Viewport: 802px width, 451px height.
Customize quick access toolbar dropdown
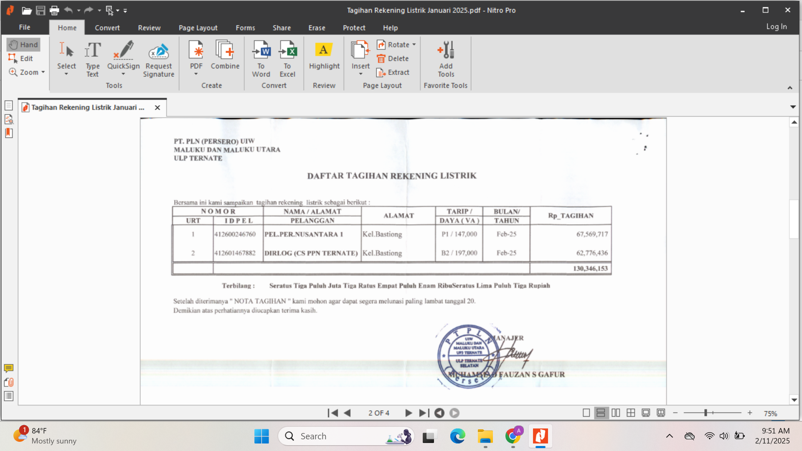coord(125,10)
